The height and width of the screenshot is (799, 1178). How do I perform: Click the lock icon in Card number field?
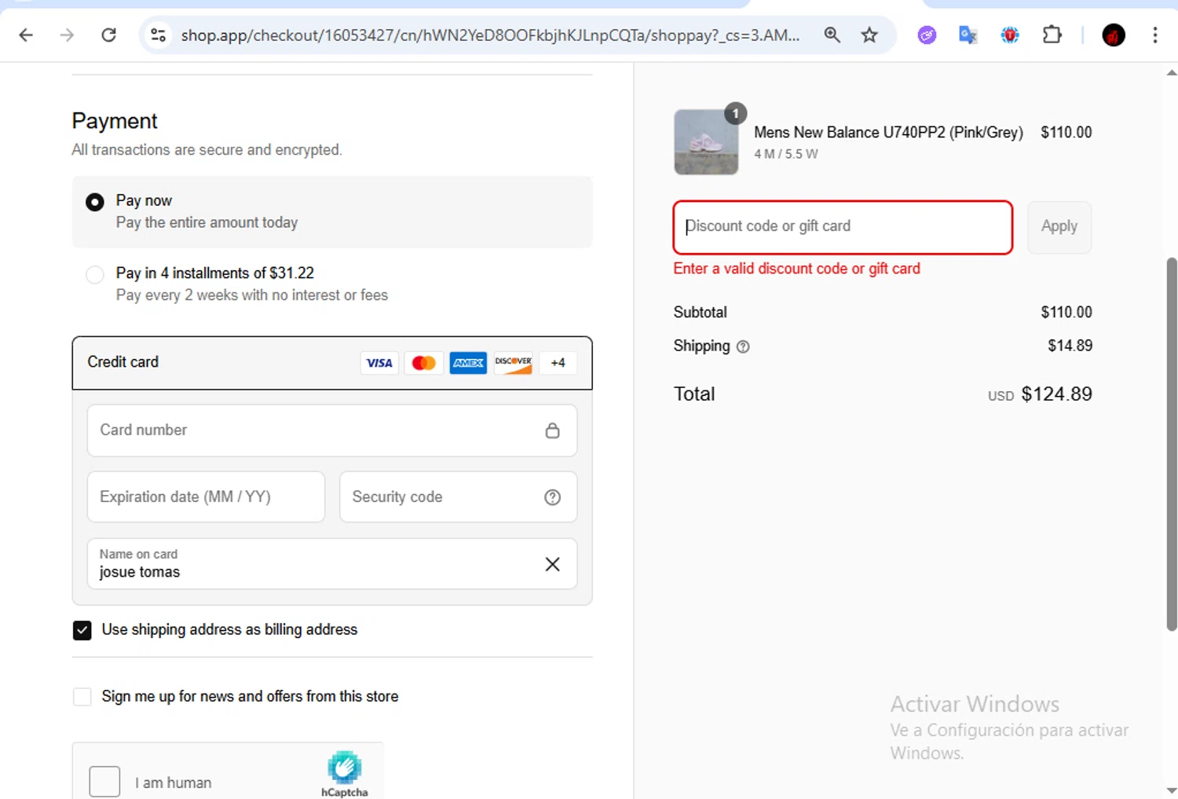[552, 430]
